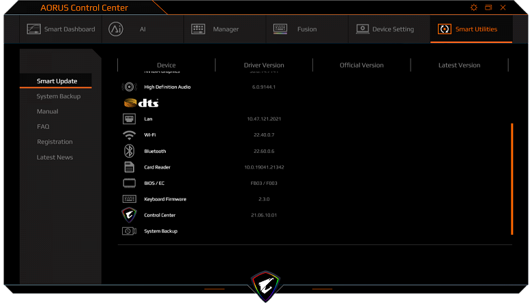This screenshot has width=532, height=303.
Task: Select the Wi-Fi device label
Action: coord(150,134)
